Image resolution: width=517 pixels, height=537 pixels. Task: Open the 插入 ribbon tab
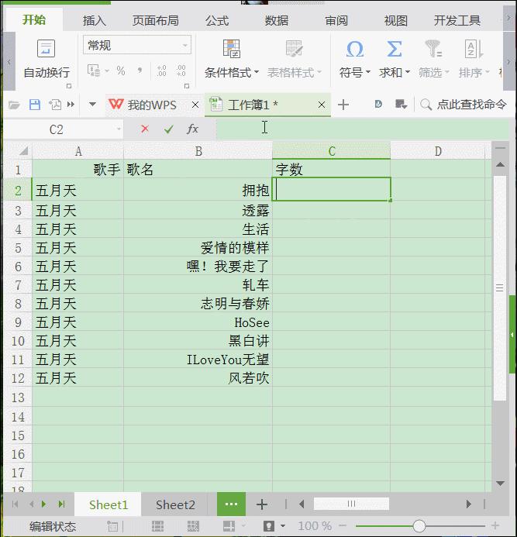tap(95, 21)
